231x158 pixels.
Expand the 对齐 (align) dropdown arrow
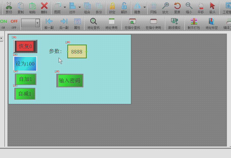[80, 7]
